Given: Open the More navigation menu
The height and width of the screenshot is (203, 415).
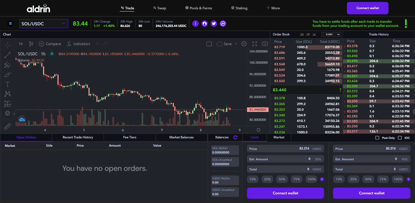Looking at the screenshot, I should pyautogui.click(x=273, y=8).
